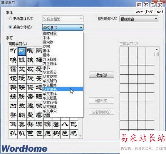Select the 系统字体(S) radio button
The height and width of the screenshot is (154, 166).
click(10, 27)
